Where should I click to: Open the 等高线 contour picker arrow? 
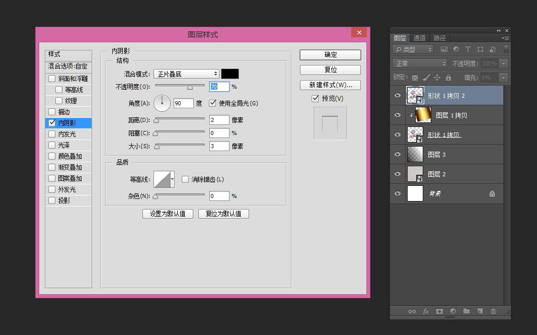click(x=173, y=179)
